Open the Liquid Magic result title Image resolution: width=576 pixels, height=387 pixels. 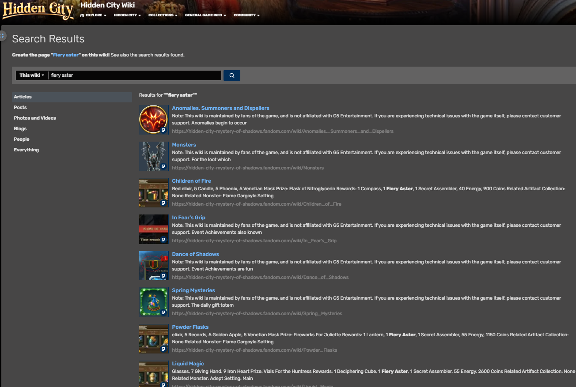(x=188, y=364)
